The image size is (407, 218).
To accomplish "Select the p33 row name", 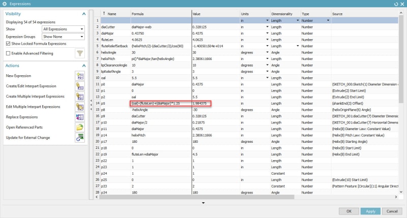I will pyautogui.click(x=104, y=186).
